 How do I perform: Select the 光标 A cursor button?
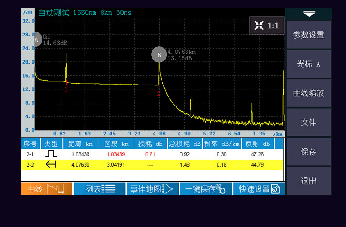[x=309, y=64]
